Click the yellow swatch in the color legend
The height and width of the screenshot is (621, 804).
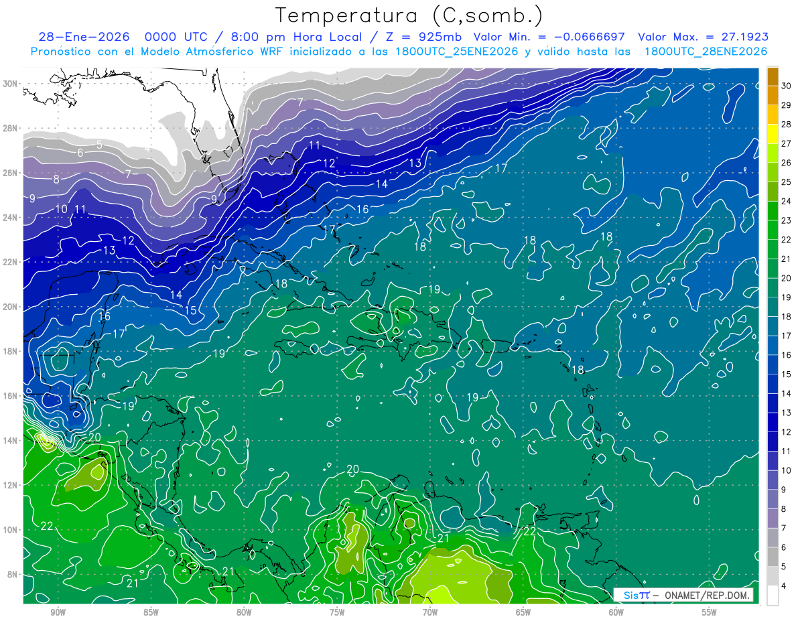[x=773, y=134]
